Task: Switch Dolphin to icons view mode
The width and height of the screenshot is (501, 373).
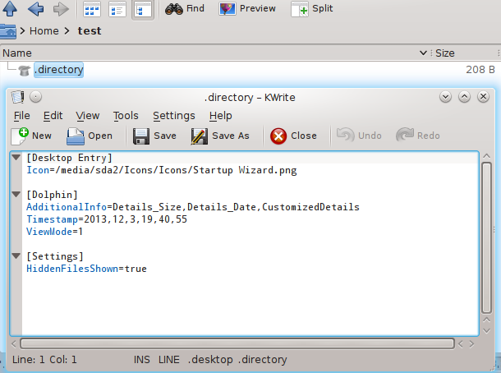Action: (92, 9)
